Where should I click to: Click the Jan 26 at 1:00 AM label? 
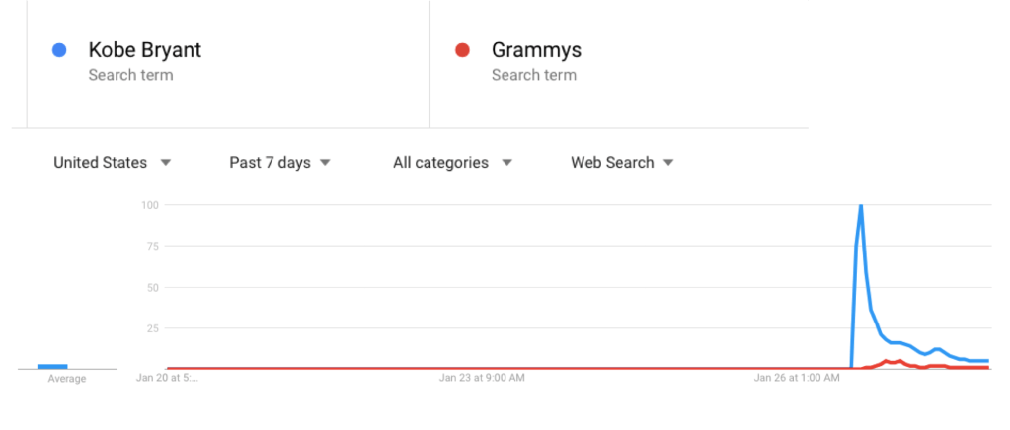click(x=797, y=377)
